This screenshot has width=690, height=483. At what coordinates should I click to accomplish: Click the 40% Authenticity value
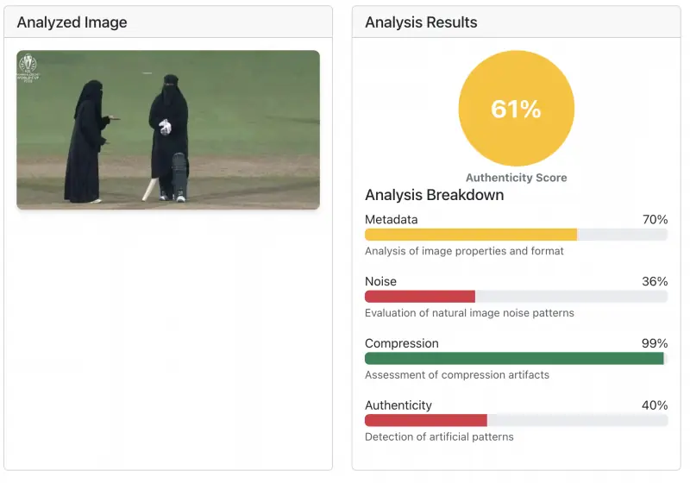coord(655,406)
